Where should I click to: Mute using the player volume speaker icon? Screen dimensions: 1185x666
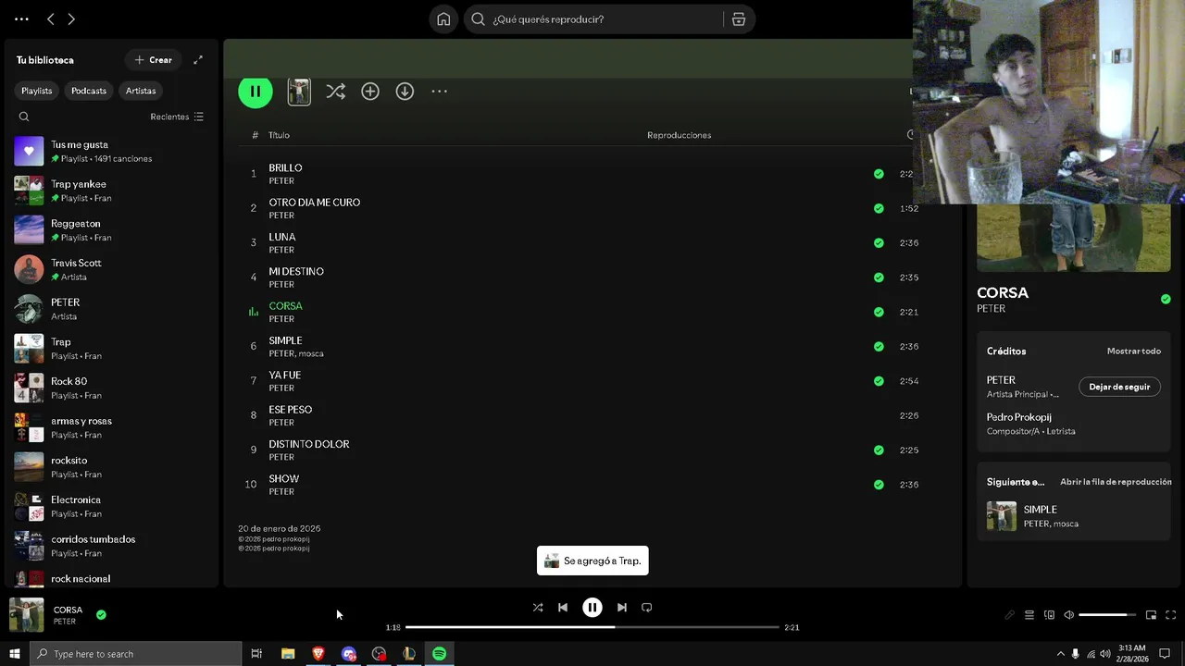tap(1068, 615)
